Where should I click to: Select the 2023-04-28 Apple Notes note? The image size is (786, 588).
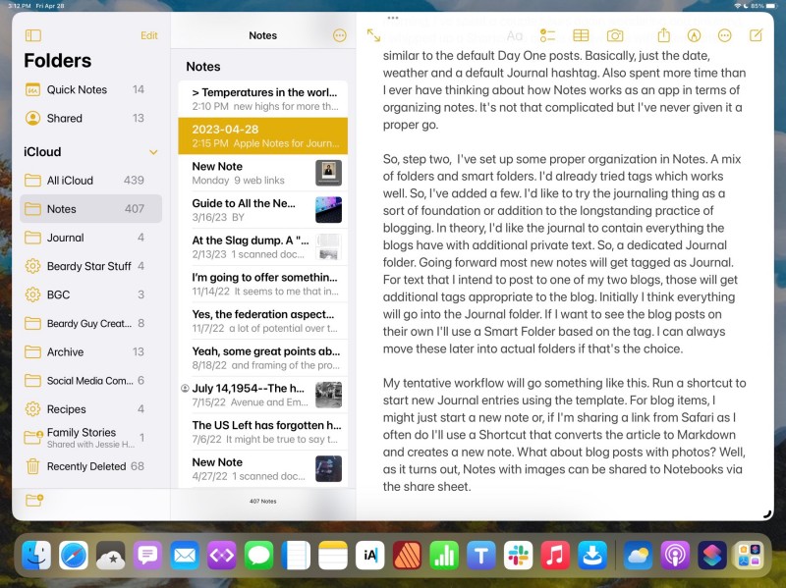[260, 133]
